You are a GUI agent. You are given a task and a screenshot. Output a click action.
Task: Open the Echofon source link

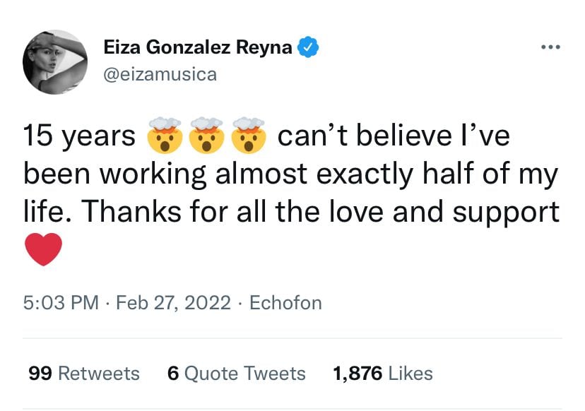click(x=285, y=304)
